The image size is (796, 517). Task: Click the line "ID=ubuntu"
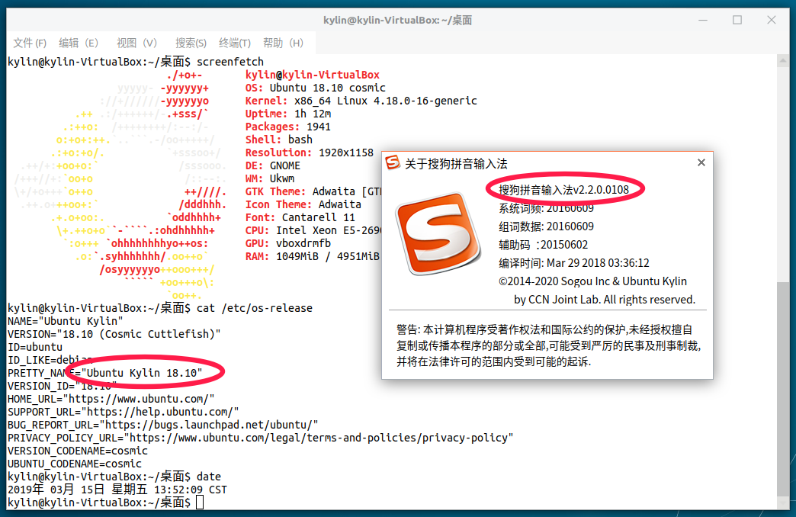pos(35,347)
